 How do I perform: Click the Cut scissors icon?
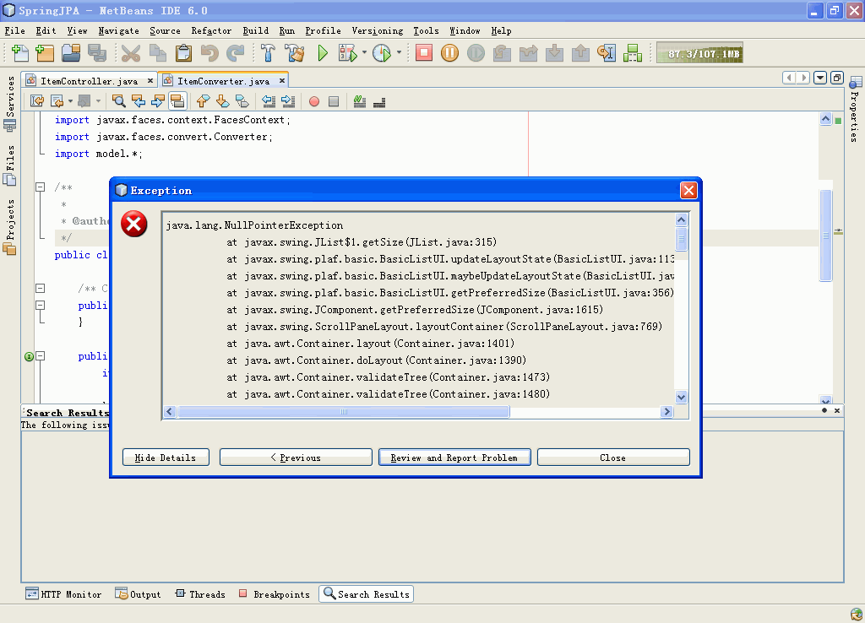(x=131, y=53)
